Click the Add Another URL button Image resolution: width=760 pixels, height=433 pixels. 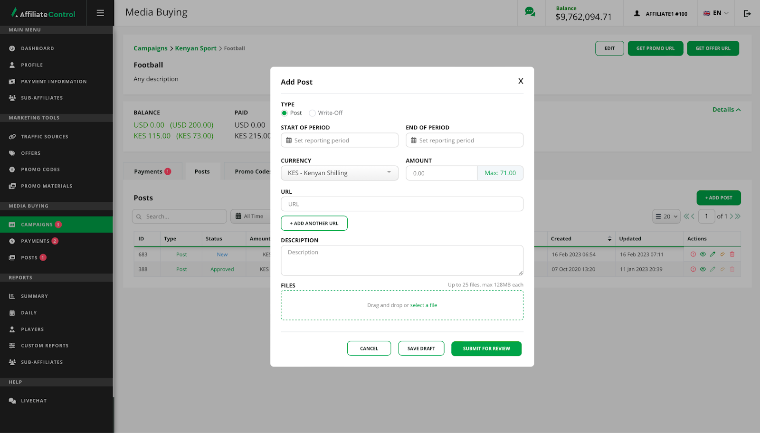(314, 223)
